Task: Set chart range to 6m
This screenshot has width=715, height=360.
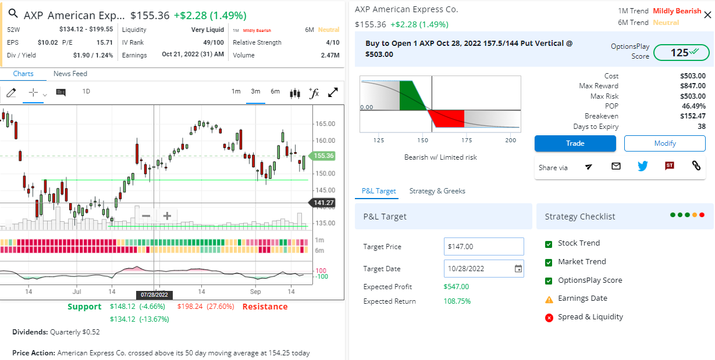Action: pyautogui.click(x=275, y=91)
